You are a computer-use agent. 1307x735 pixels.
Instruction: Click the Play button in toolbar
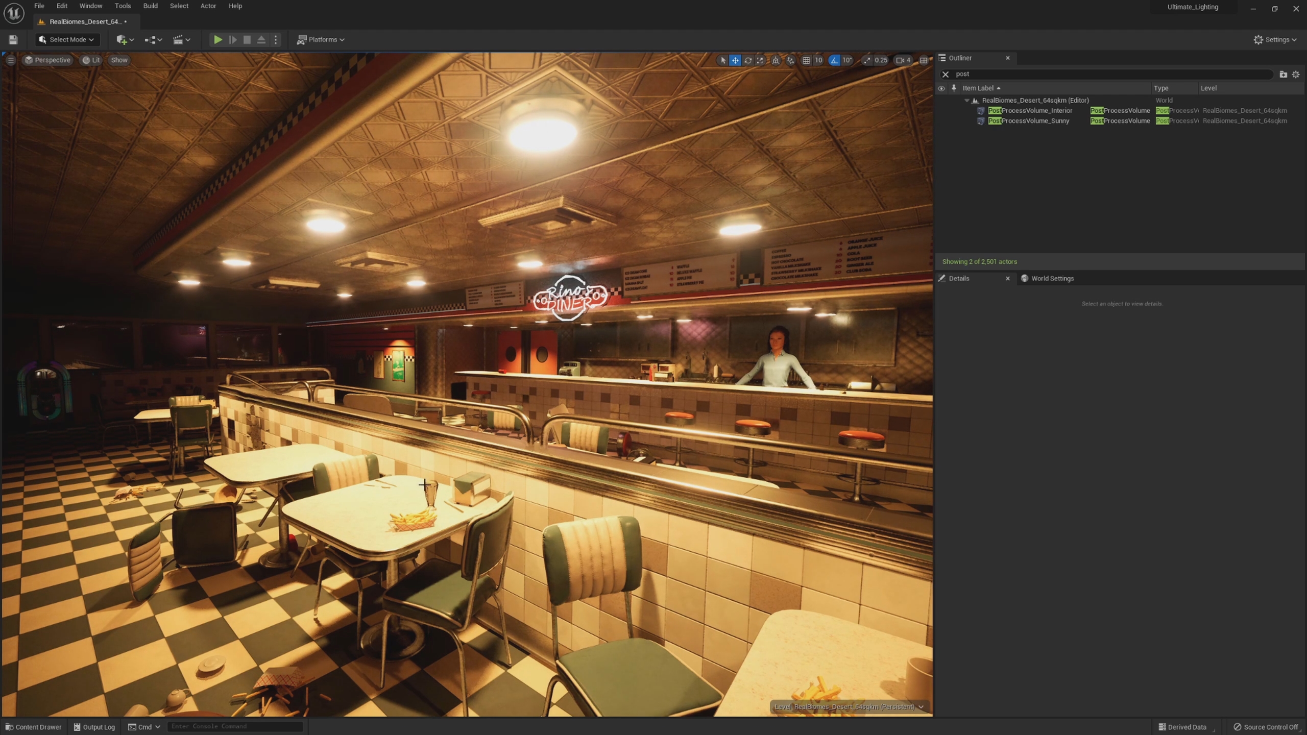[217, 39]
